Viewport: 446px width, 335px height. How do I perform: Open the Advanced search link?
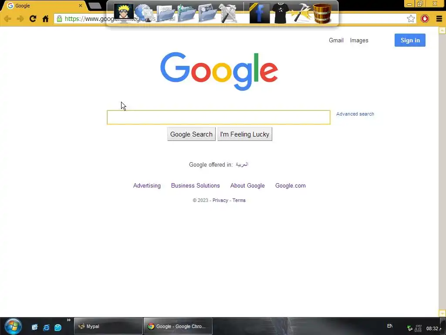(x=355, y=114)
